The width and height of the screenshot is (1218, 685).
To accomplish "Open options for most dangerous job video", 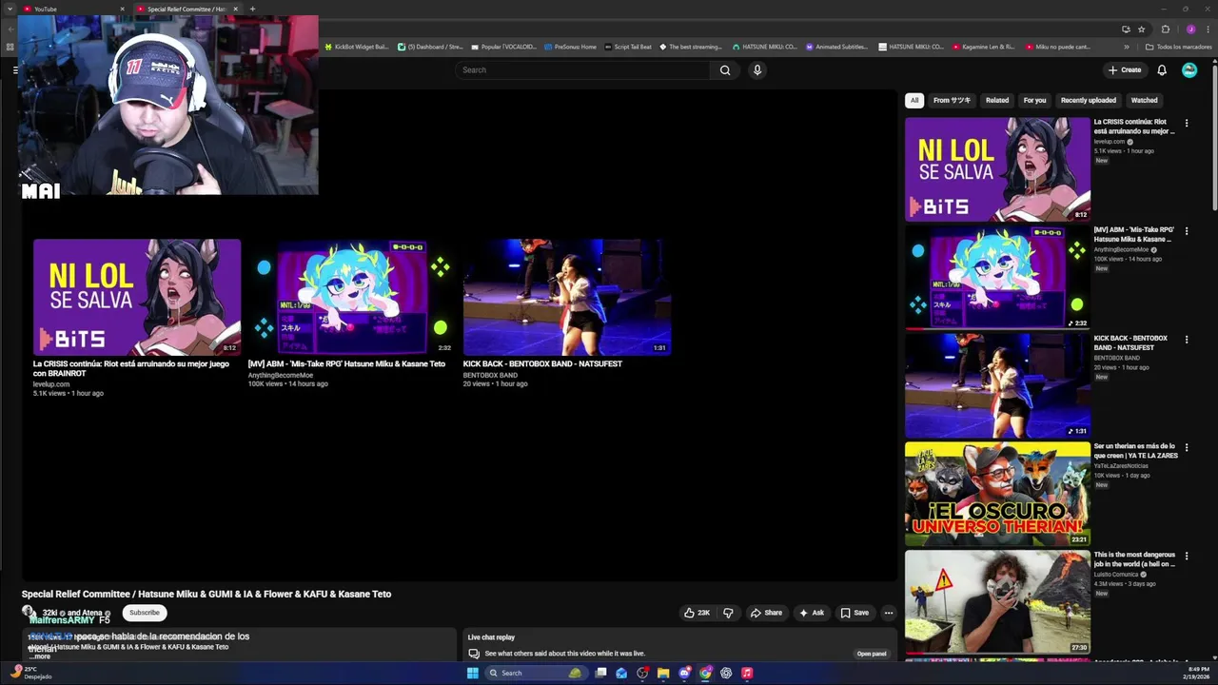I will click(x=1187, y=556).
